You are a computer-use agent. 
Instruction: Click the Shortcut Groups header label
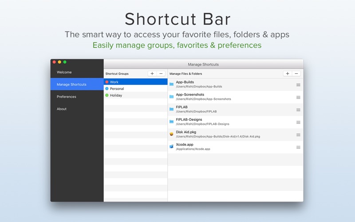[x=117, y=74]
